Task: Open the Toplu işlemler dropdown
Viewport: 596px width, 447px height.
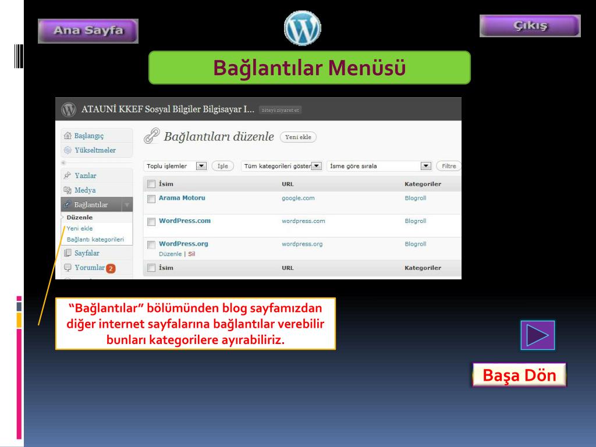Action: tap(175, 166)
